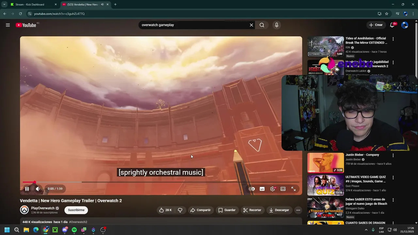Click the Suscribirme button

pos(76,210)
